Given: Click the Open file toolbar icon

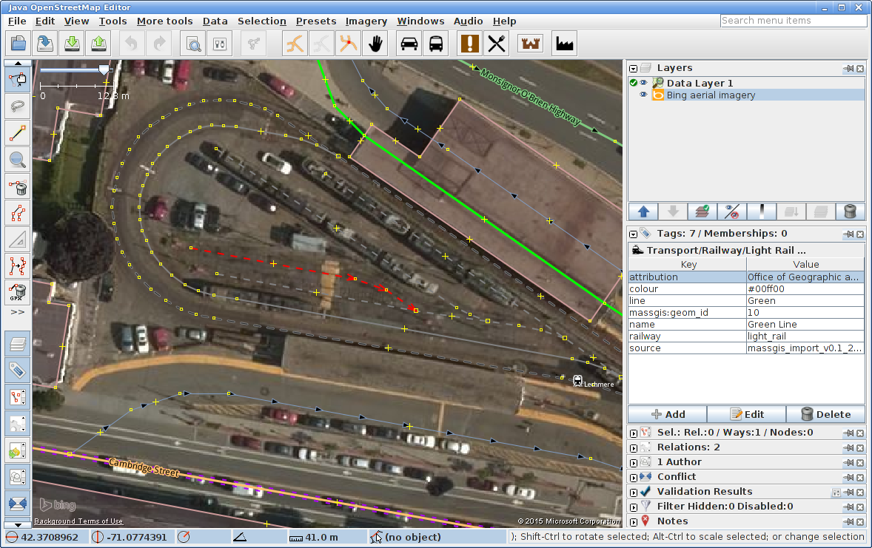Looking at the screenshot, I should [x=18, y=44].
